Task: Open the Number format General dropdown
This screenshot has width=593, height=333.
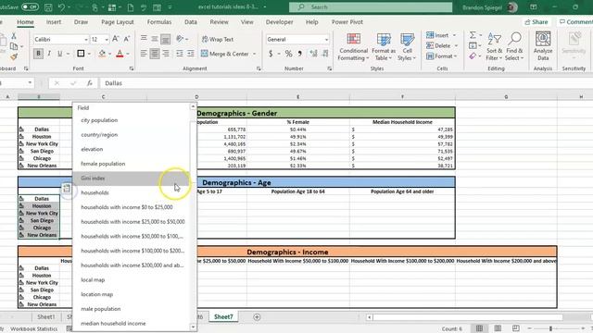Action: click(x=326, y=39)
